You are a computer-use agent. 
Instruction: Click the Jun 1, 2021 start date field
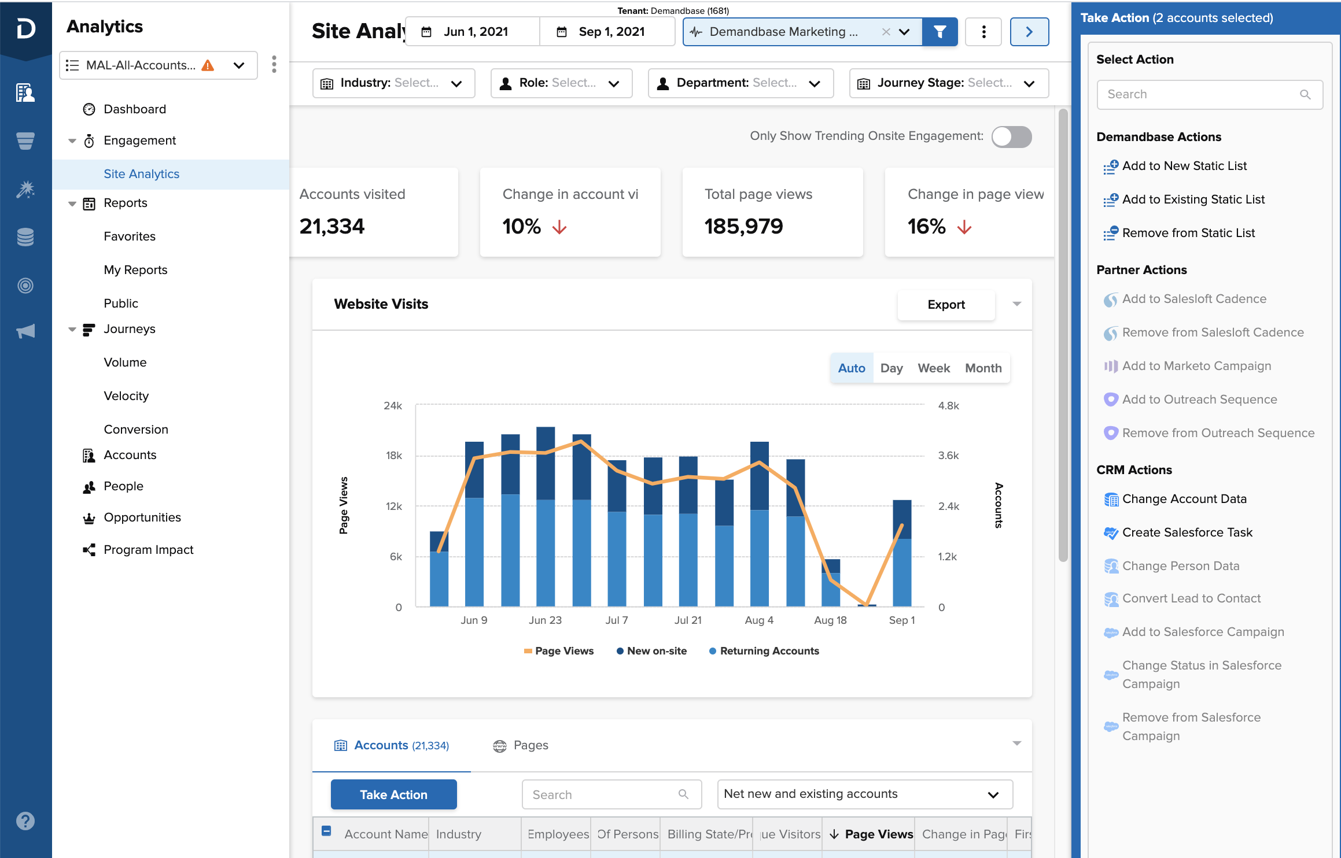[473, 32]
